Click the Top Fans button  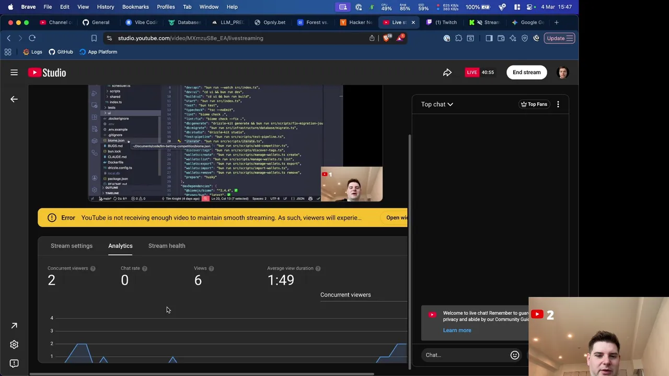[534, 104]
